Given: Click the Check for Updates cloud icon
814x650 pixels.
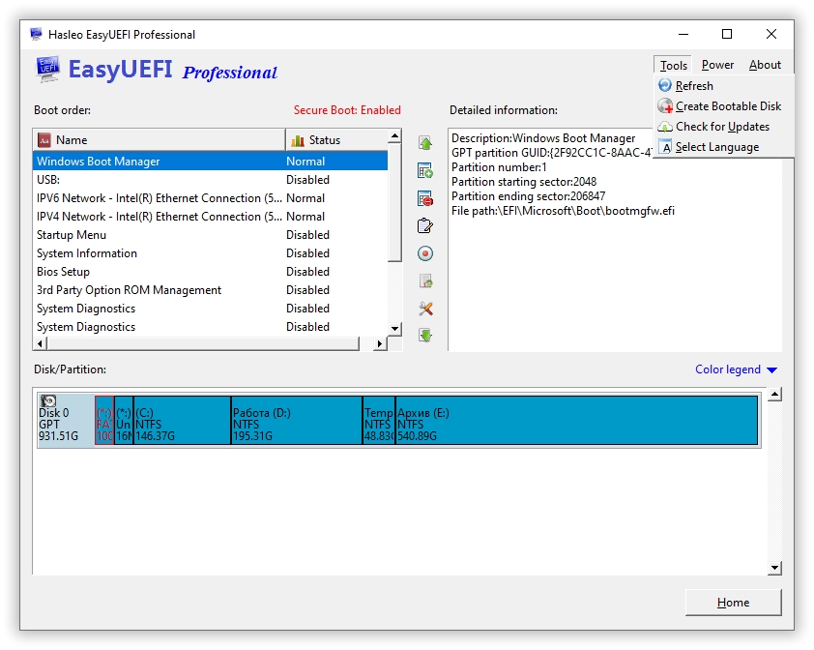Looking at the screenshot, I should click(x=665, y=127).
